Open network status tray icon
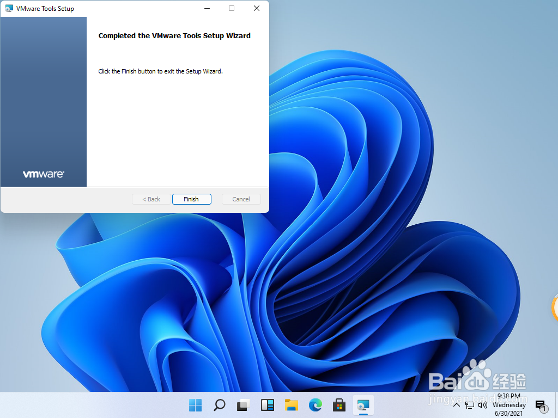 (x=470, y=405)
